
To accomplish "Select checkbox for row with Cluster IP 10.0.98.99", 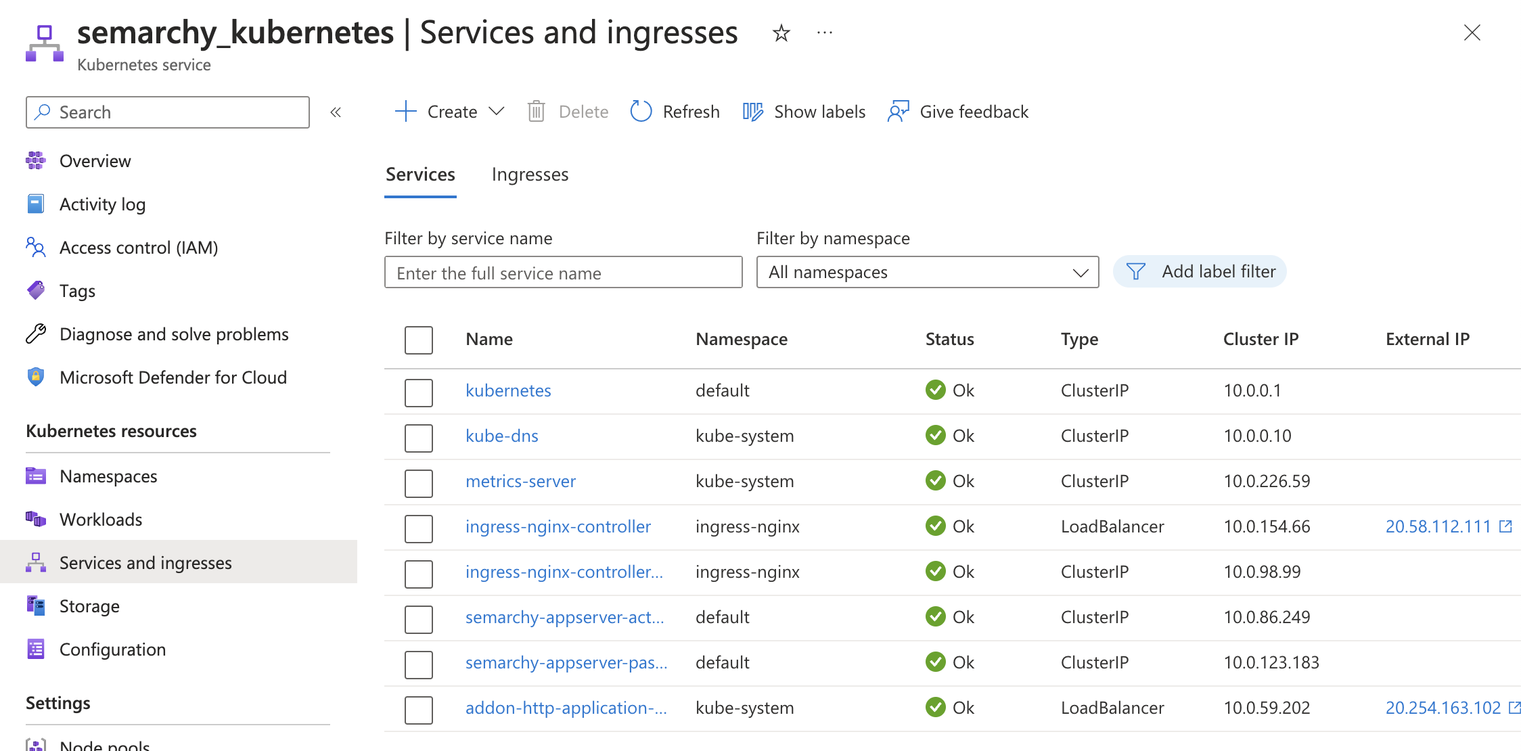I will 419,574.
